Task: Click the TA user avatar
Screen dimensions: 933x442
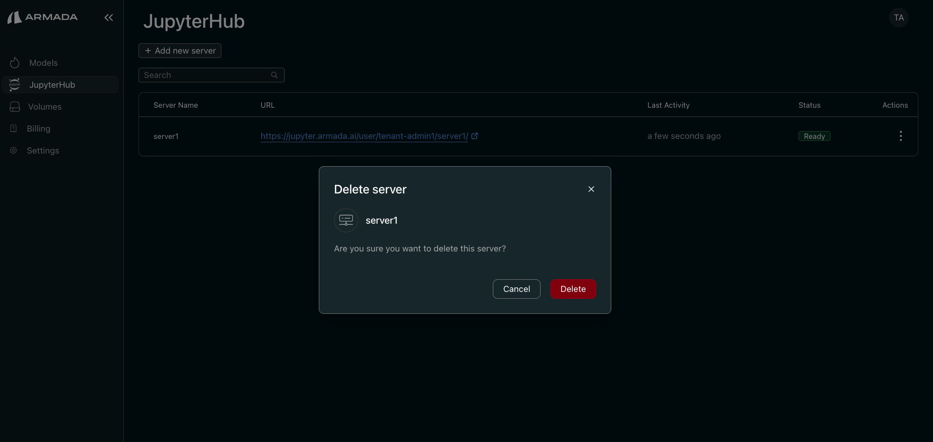Action: coord(898,18)
